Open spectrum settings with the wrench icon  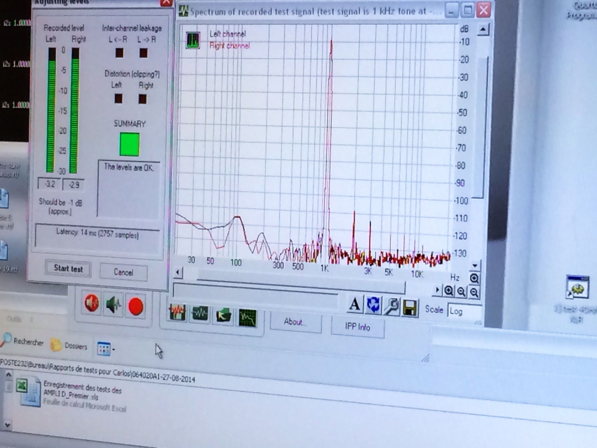click(391, 307)
